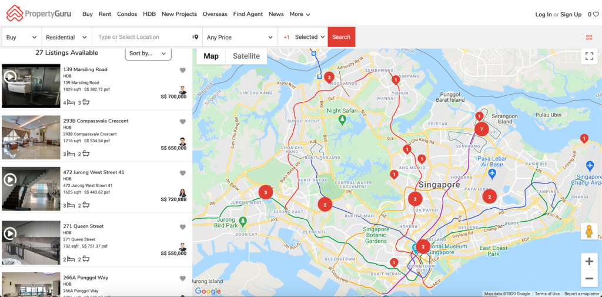Click the cluster marker 2 at Toa Payoh

tap(415, 199)
